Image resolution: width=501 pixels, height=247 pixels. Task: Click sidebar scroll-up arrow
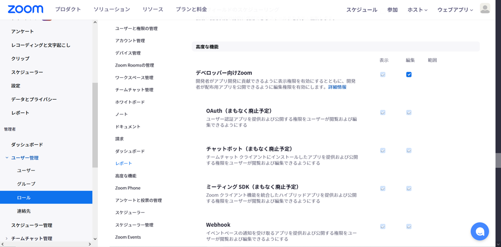(x=95, y=22)
